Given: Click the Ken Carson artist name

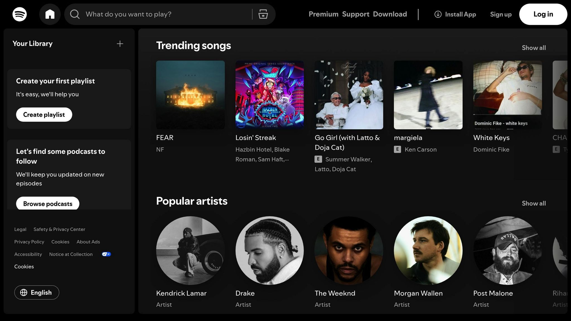Looking at the screenshot, I should [x=420, y=149].
